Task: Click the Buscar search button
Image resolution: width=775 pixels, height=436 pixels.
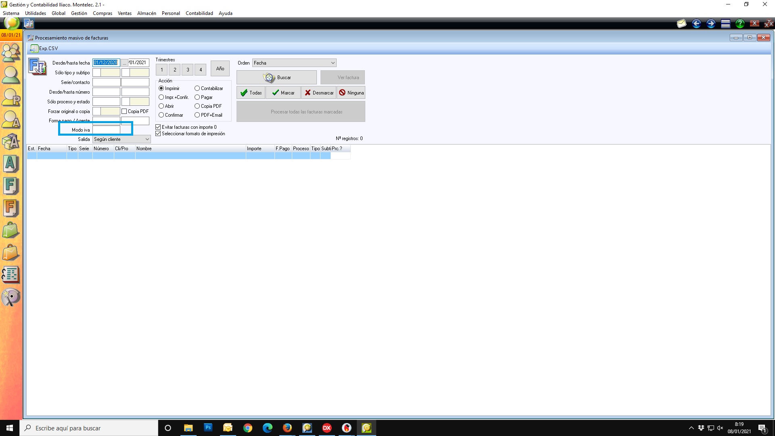Action: coord(276,78)
